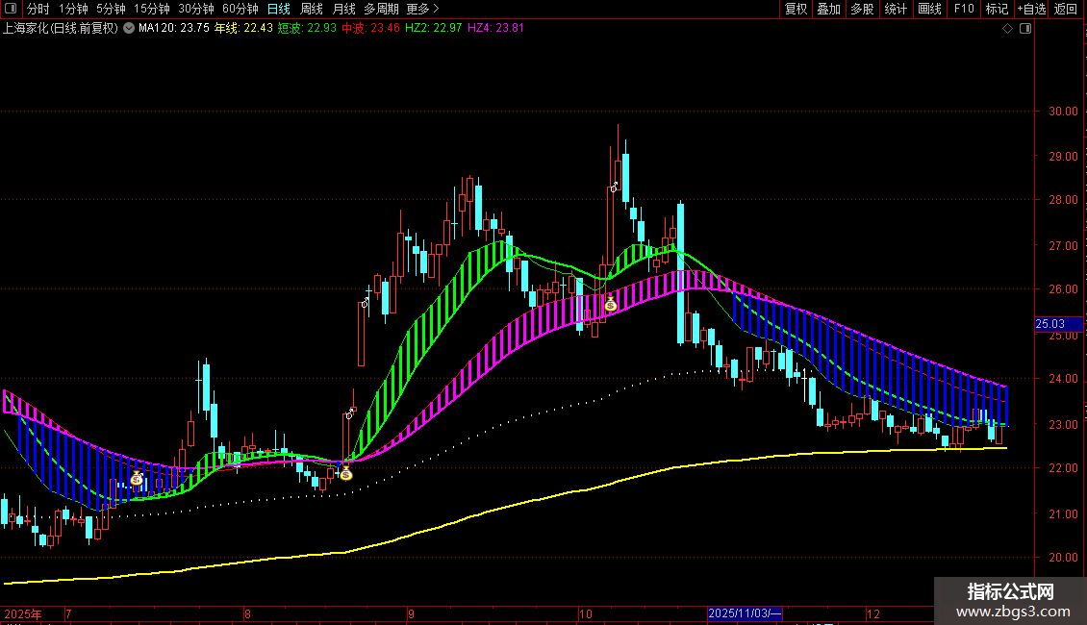Screen dimensions: 1087x625
Task: Click the month 9 label on time axis
Action: click(411, 613)
